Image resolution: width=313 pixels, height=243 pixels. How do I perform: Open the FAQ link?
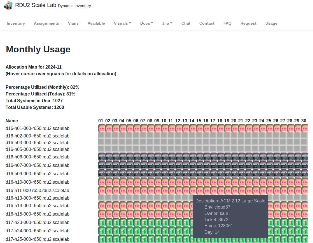[227, 24]
